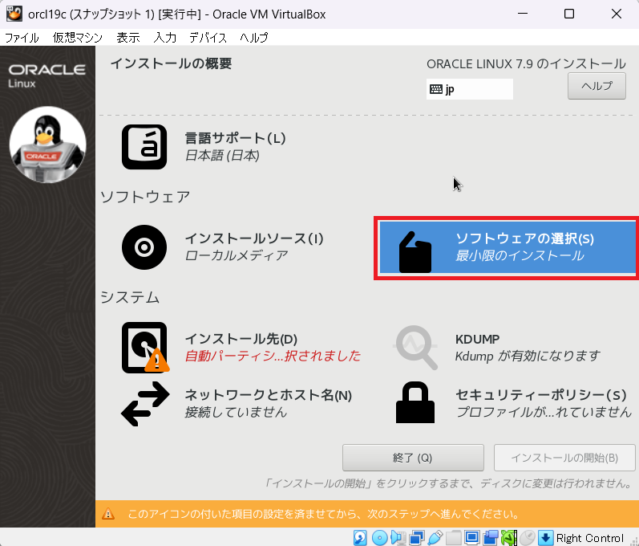
Task: Click VirtualBox hard disk status icon
Action: 361,537
